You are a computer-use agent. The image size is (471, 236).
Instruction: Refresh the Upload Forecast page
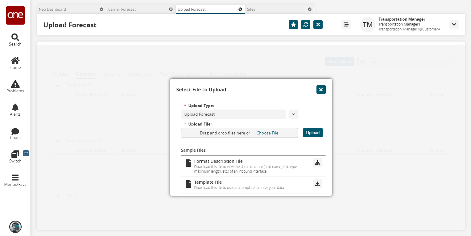tap(306, 25)
